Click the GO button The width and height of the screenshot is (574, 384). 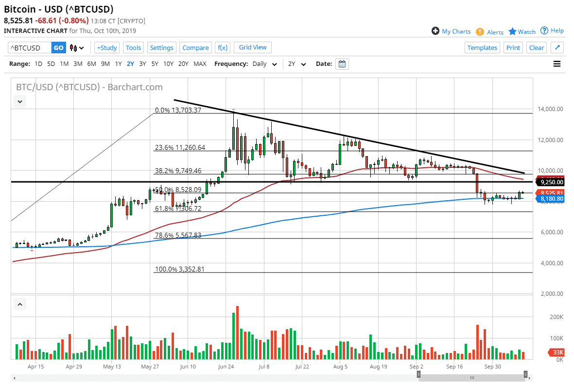(x=58, y=48)
